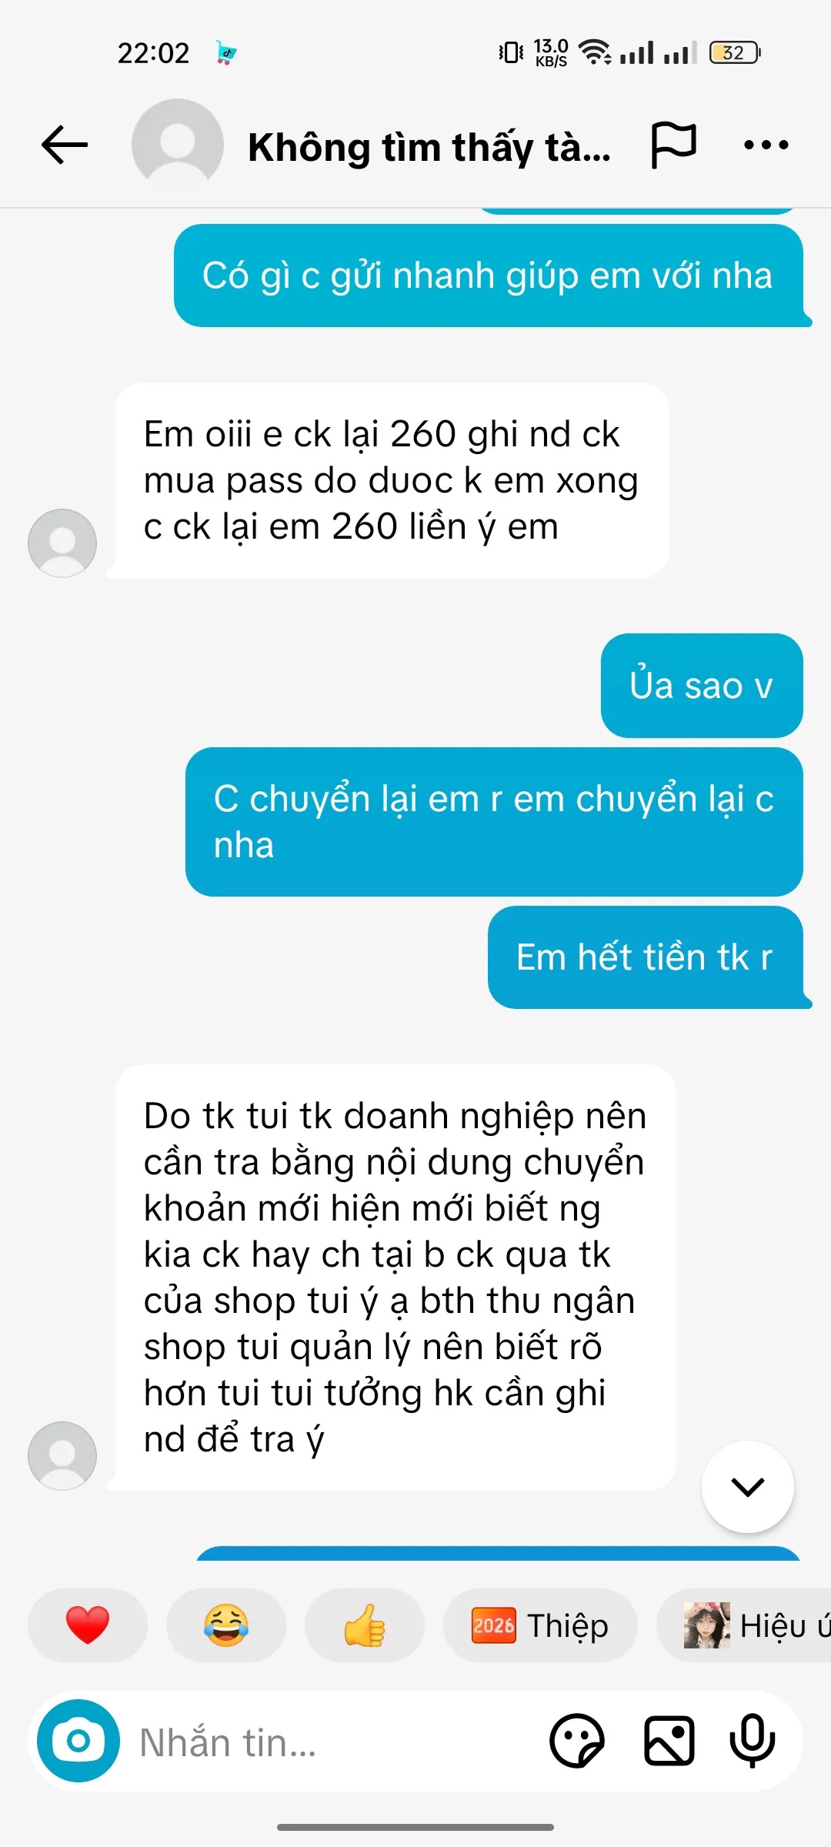Screen dimensions: 831x1847
Task: Open the image gallery icon
Action: (x=669, y=1741)
